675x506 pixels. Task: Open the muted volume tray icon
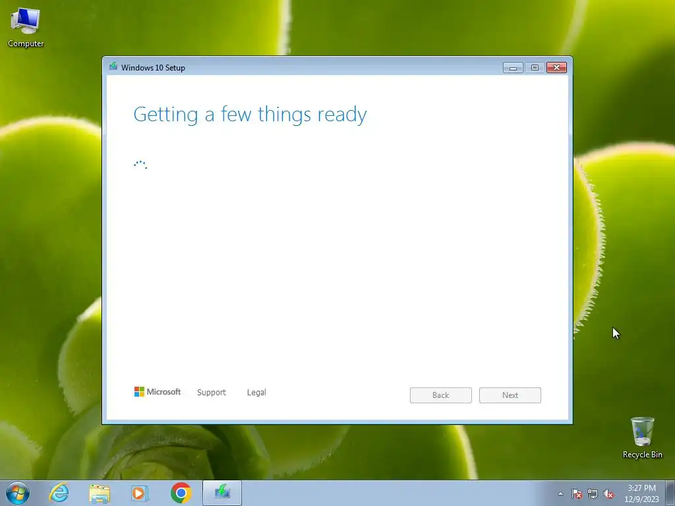coord(608,494)
